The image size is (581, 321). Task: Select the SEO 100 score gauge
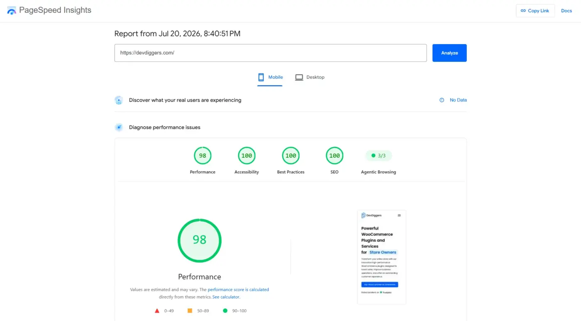(x=334, y=156)
